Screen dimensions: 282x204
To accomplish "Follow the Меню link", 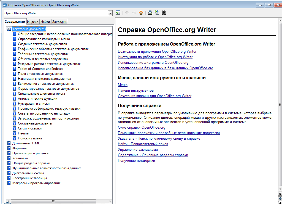I will click(123, 85).
